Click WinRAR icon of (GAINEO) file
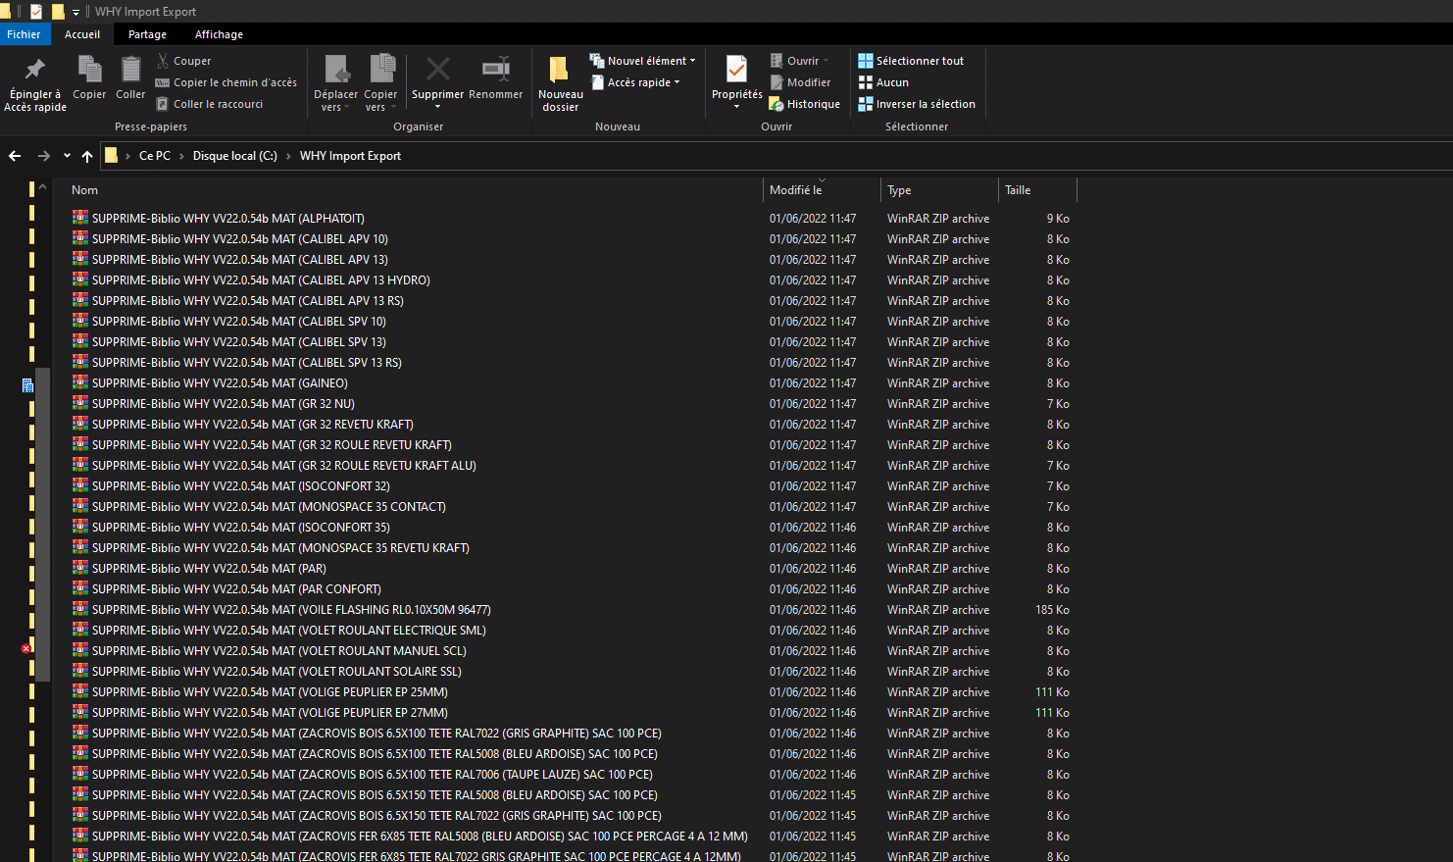 click(80, 382)
